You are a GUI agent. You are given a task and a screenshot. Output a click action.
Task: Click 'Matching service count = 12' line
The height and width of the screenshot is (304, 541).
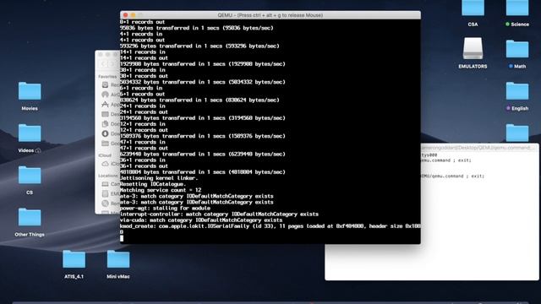pyautogui.click(x=161, y=190)
